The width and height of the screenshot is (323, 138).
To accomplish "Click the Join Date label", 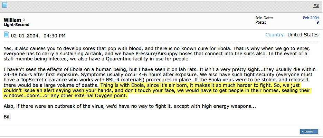I will [x=264, y=18].
